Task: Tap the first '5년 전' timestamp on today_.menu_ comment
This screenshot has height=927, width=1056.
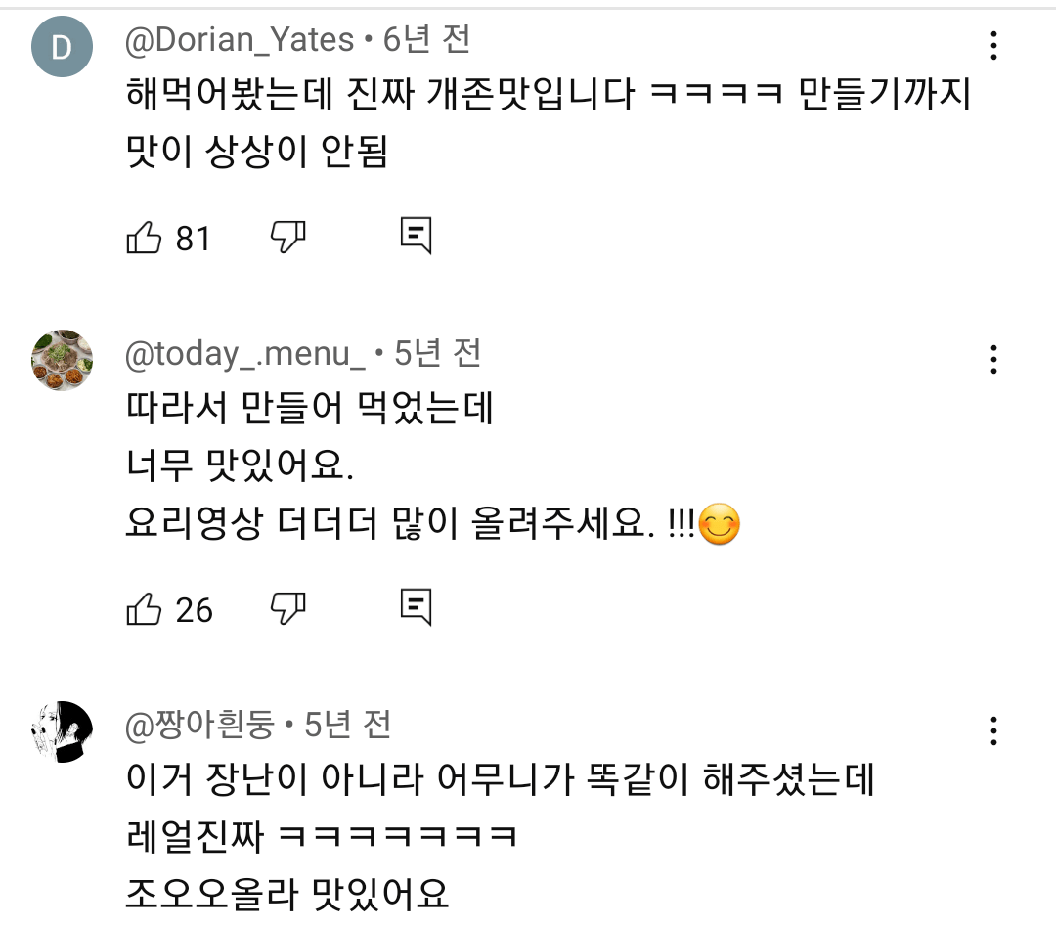Action: coord(438,354)
